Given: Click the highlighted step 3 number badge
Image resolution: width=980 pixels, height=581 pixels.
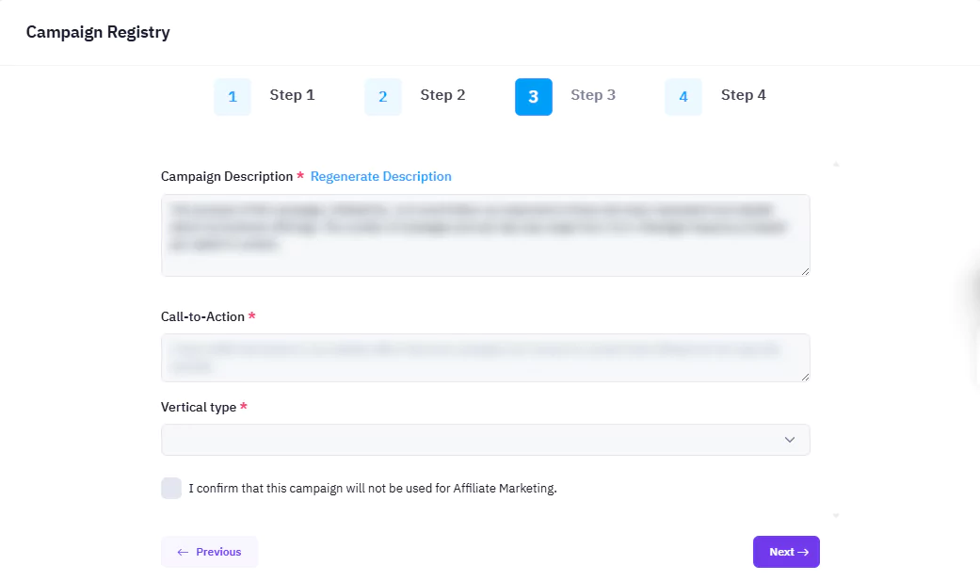Looking at the screenshot, I should pos(533,97).
